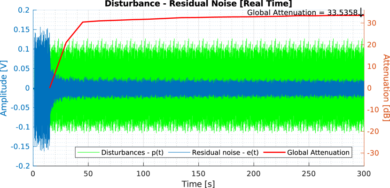Click the 20 tick on attenuation axis

pos(371,45)
